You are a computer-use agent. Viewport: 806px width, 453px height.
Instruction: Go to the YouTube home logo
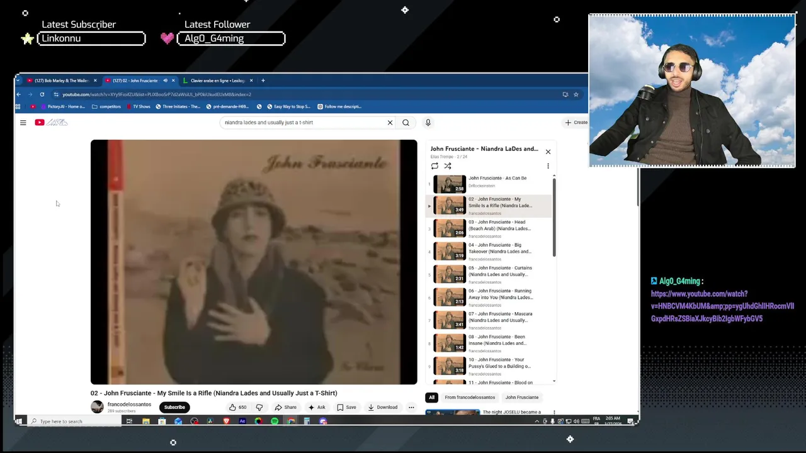pos(51,123)
